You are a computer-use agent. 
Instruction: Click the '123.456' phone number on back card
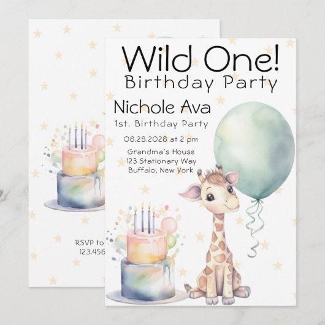[x=92, y=251]
